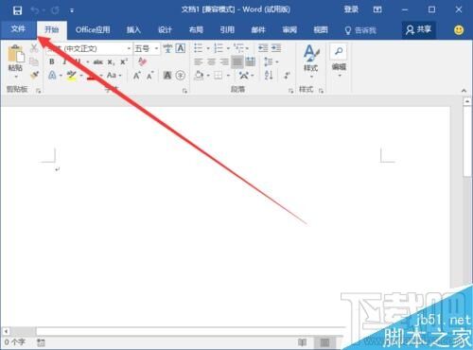Switch to the Office应用 tab
This screenshot has width=473, height=350.
93,30
